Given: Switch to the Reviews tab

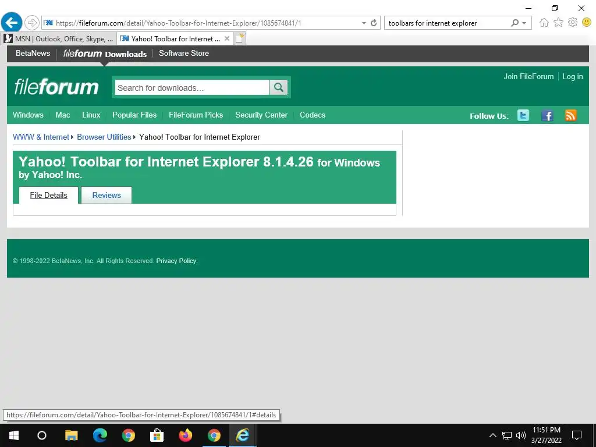Looking at the screenshot, I should [x=107, y=195].
